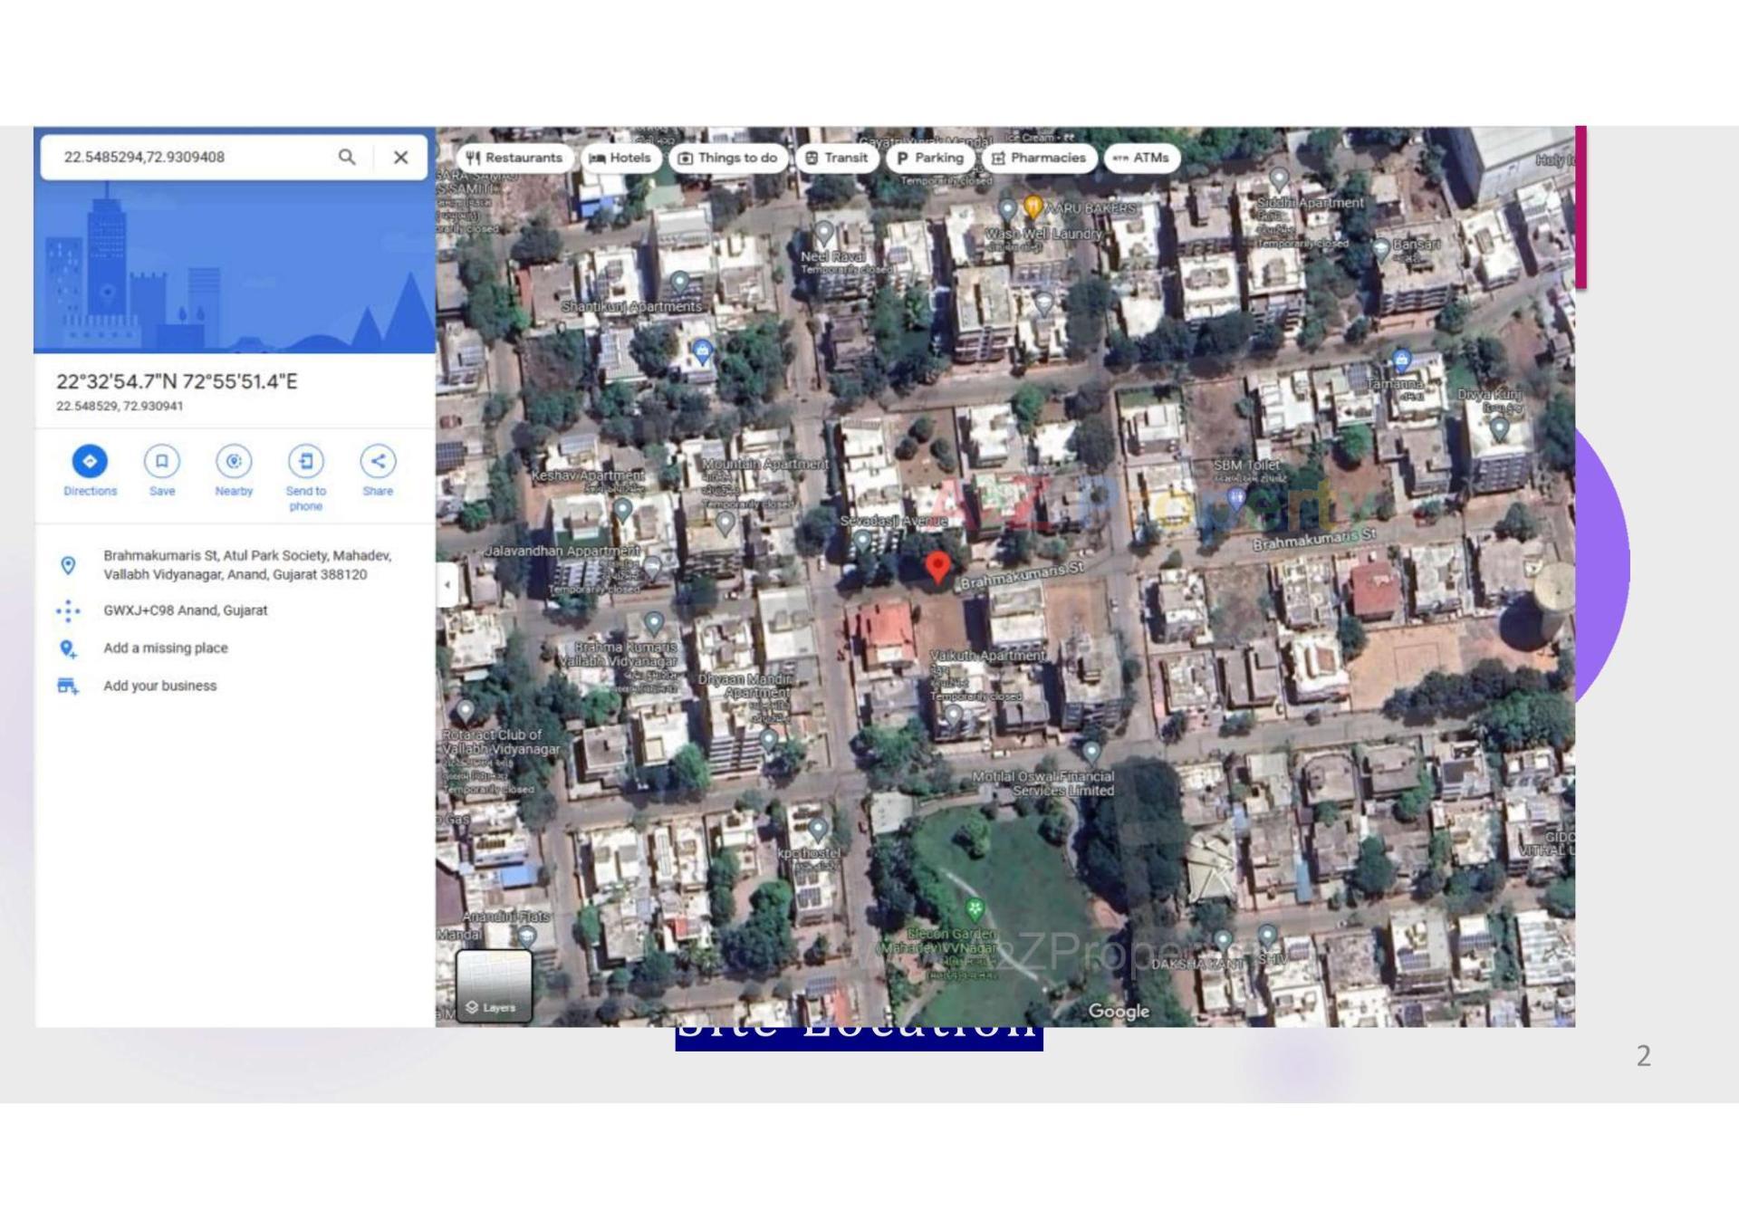Screen dimensions: 1739x1229
Task: Select the Hotels filter chip
Action: [x=620, y=158]
